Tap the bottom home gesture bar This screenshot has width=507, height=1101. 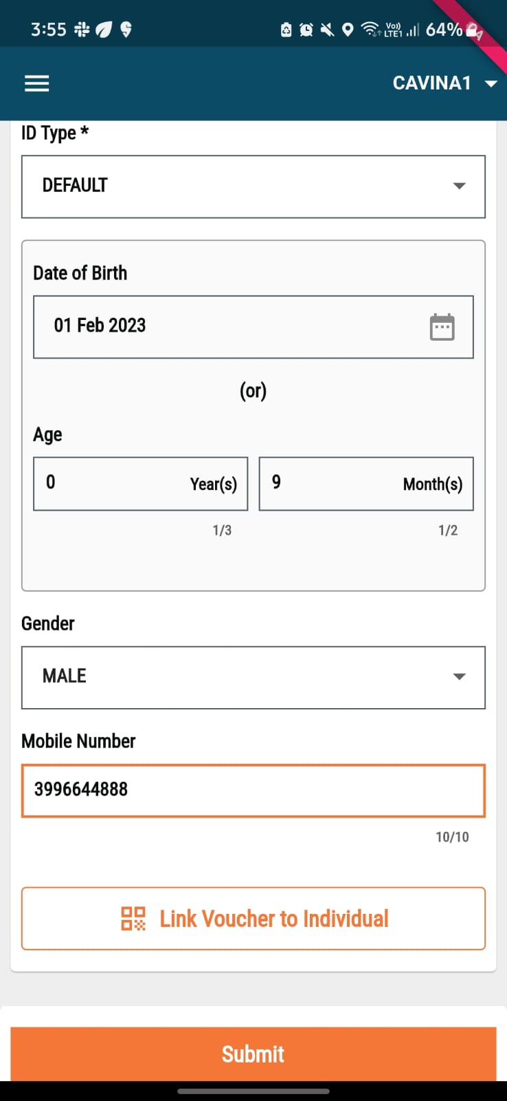253,1091
